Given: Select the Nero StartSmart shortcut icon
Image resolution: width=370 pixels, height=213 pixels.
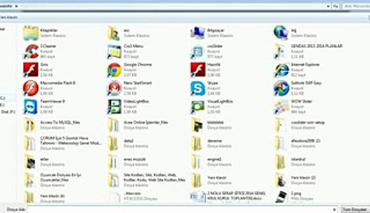Looking at the screenshot, I should point(114,88).
